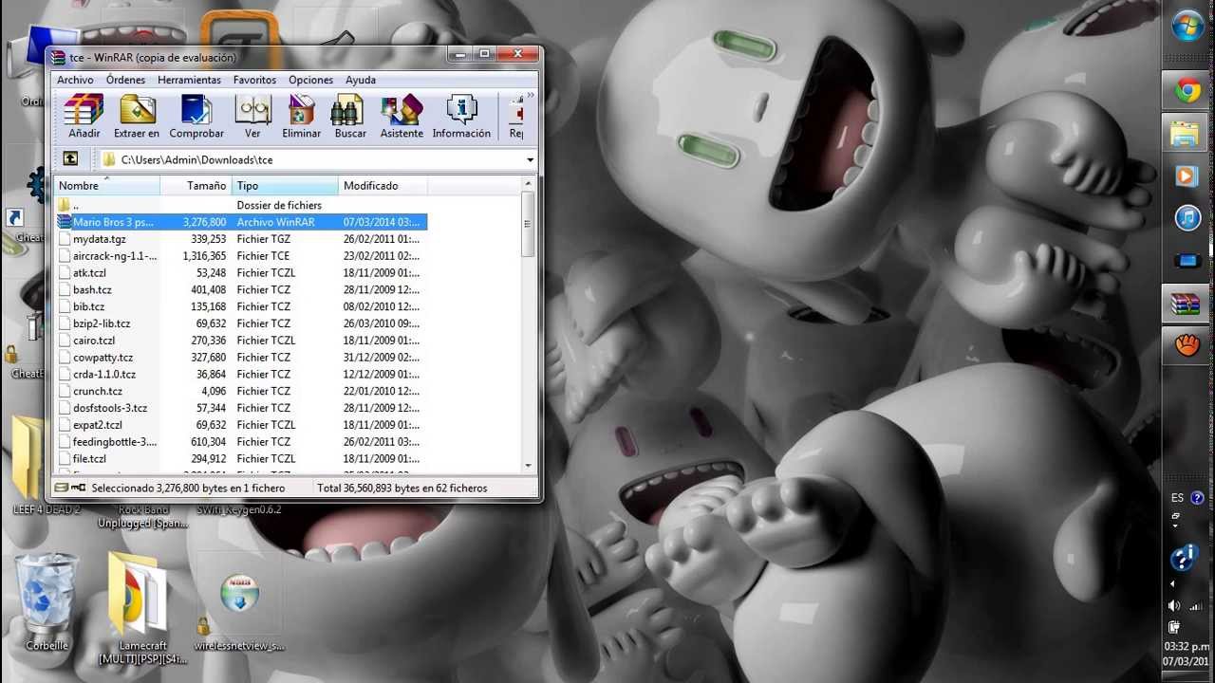Select the aircrack-ng-1.1 file
Screen dimensions: 1215x683
[241, 256]
